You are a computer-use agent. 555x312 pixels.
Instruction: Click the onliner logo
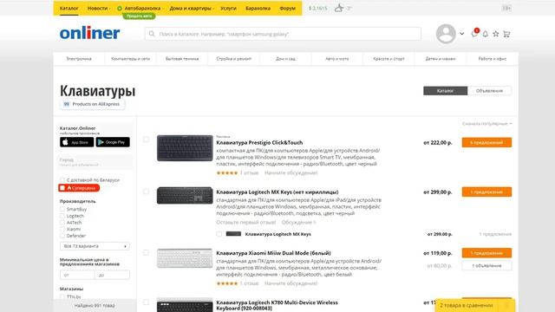89,33
